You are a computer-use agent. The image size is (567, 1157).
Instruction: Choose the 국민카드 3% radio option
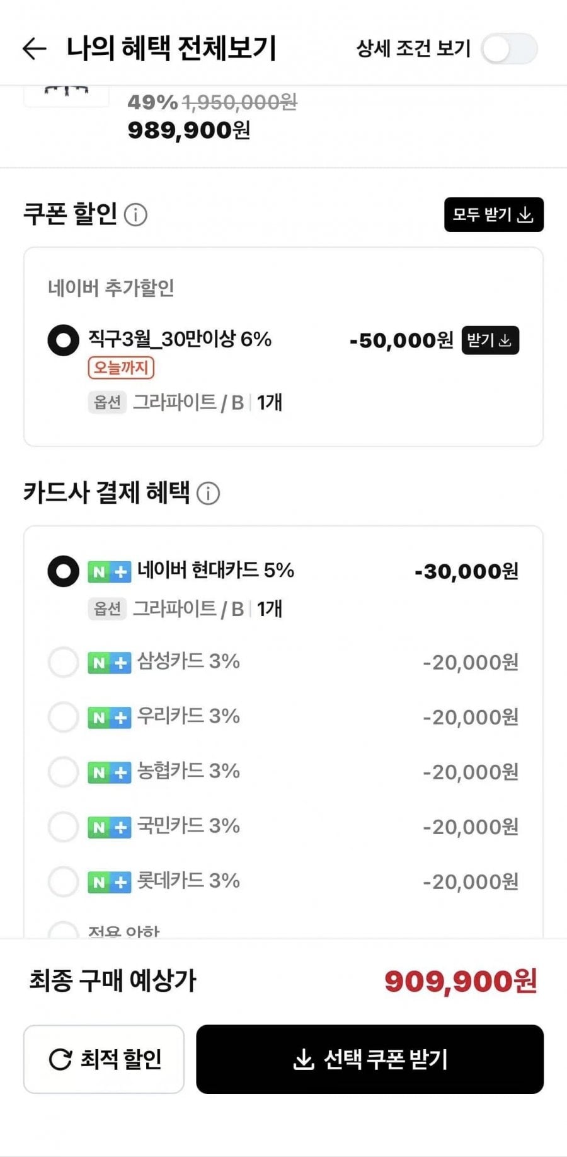coord(63,827)
